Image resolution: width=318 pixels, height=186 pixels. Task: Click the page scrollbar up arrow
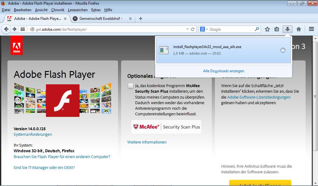[315, 38]
